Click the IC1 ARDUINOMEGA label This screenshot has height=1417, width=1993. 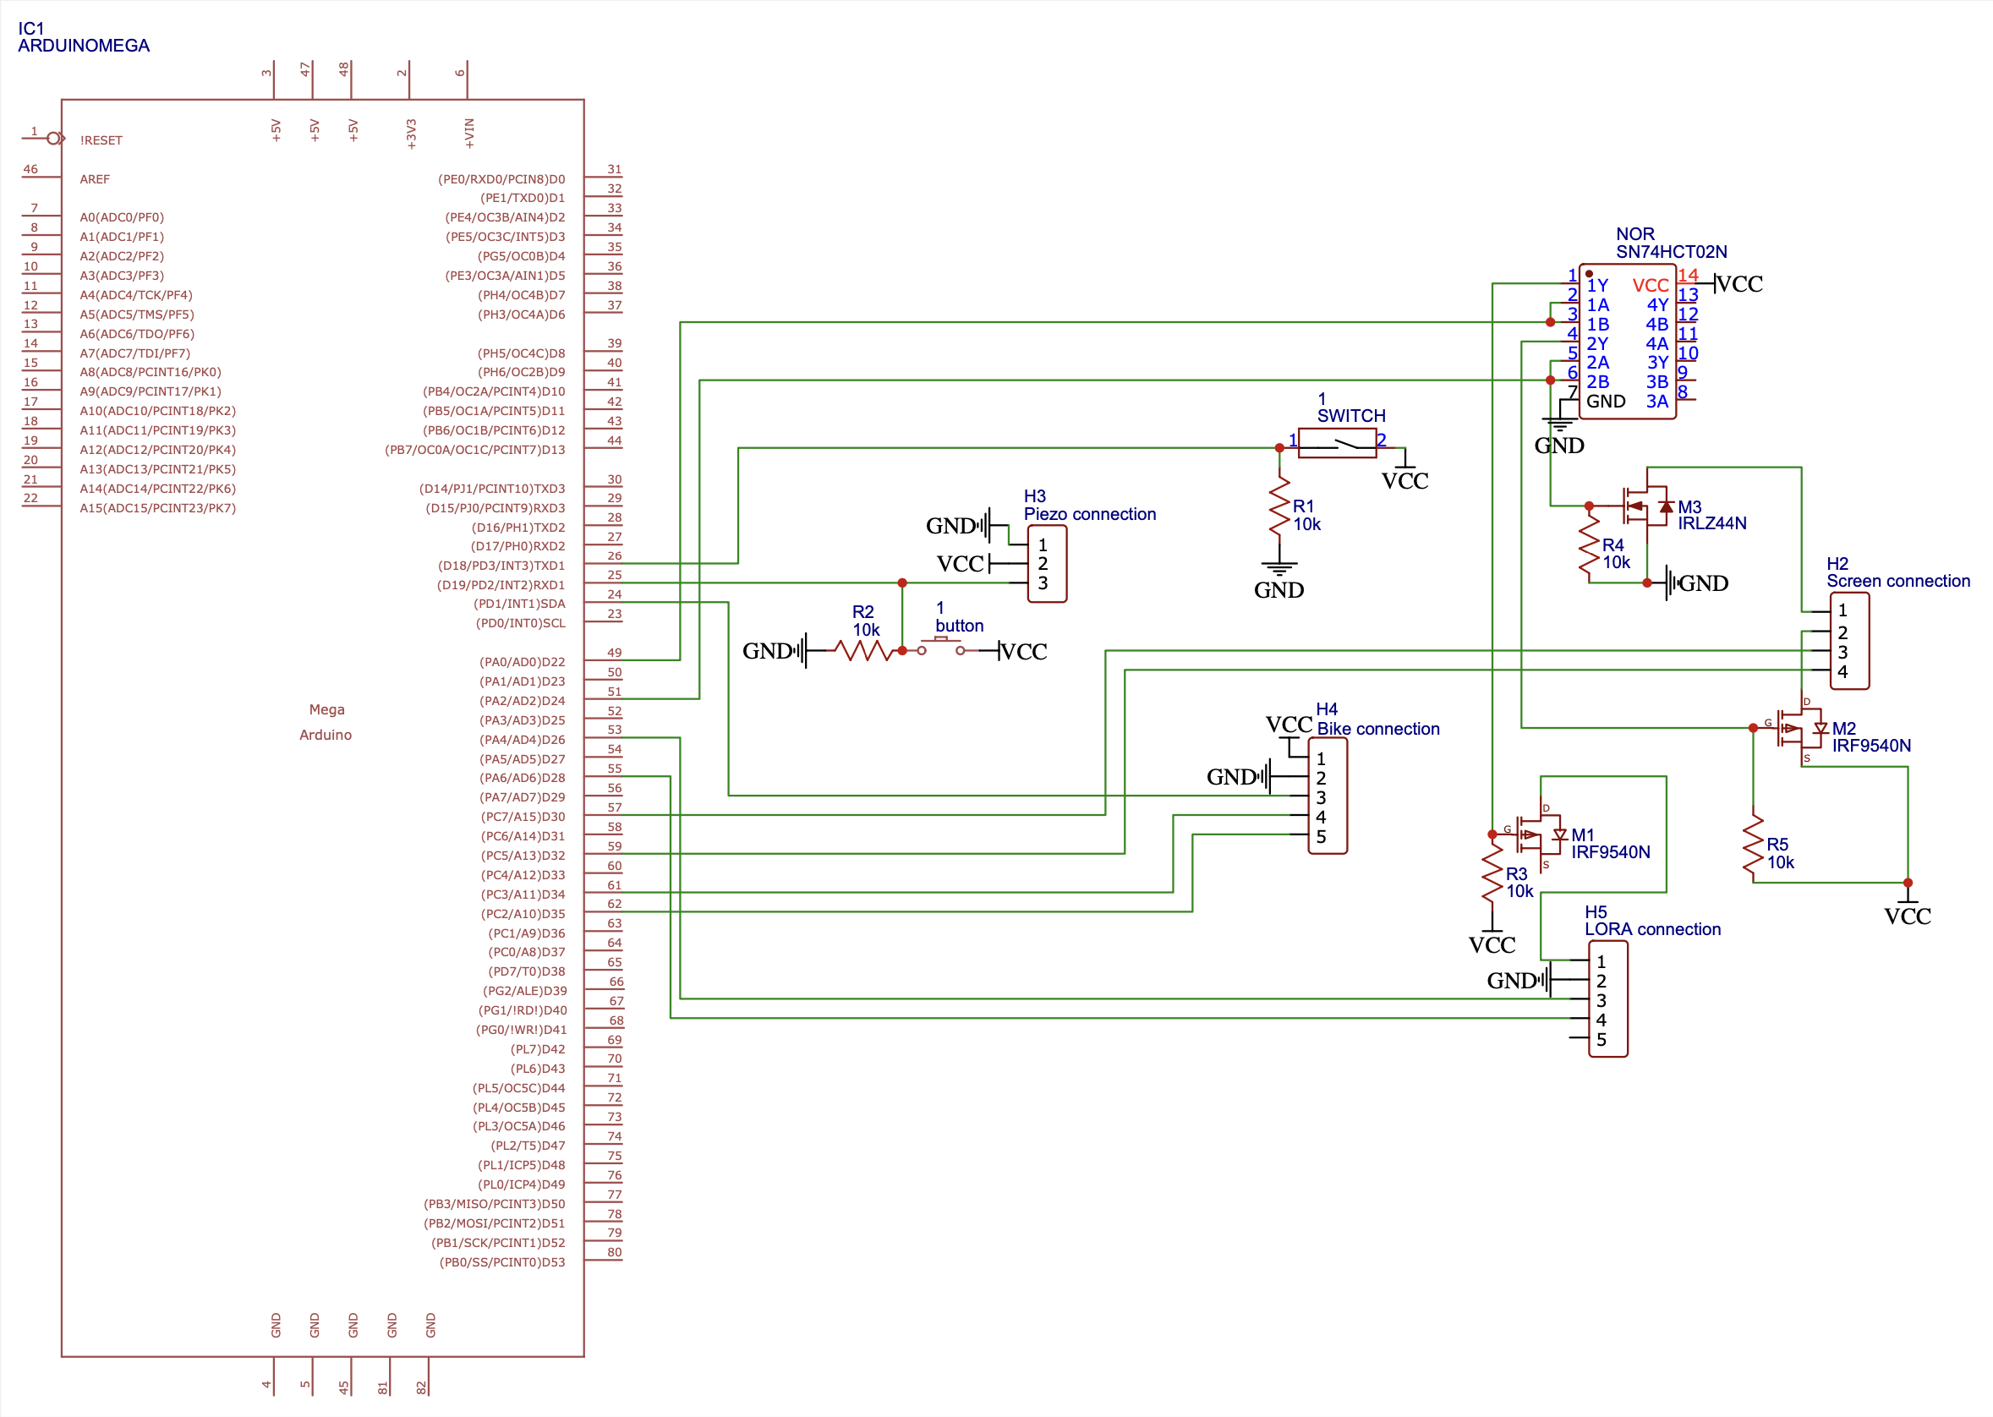click(x=84, y=36)
